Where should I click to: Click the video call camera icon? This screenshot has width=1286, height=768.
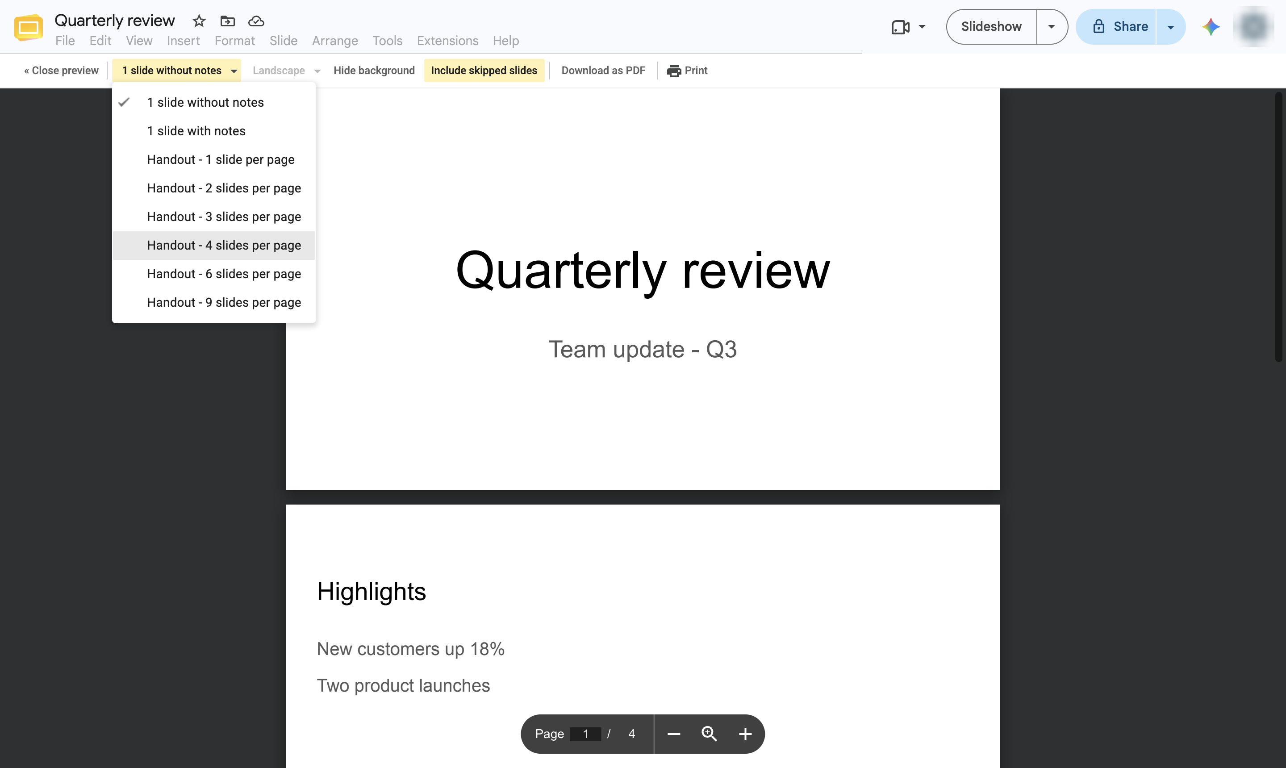901,27
